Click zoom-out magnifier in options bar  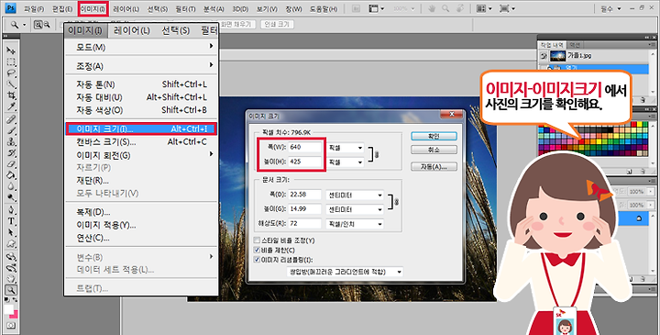click(47, 25)
